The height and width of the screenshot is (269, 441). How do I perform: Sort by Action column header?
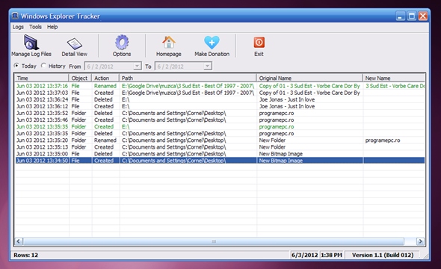105,78
